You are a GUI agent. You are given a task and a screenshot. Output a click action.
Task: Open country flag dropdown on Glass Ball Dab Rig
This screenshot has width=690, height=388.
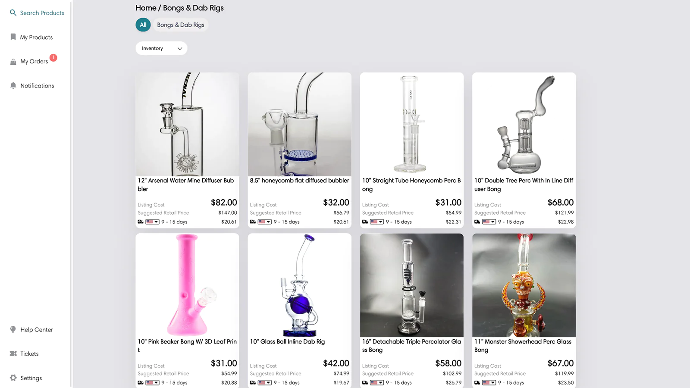[264, 382]
